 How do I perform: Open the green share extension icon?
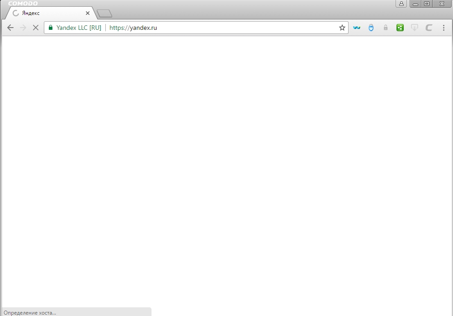point(400,28)
